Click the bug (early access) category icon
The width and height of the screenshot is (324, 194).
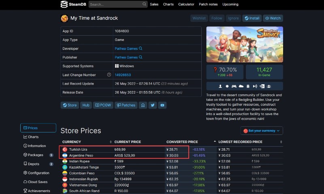point(248,86)
